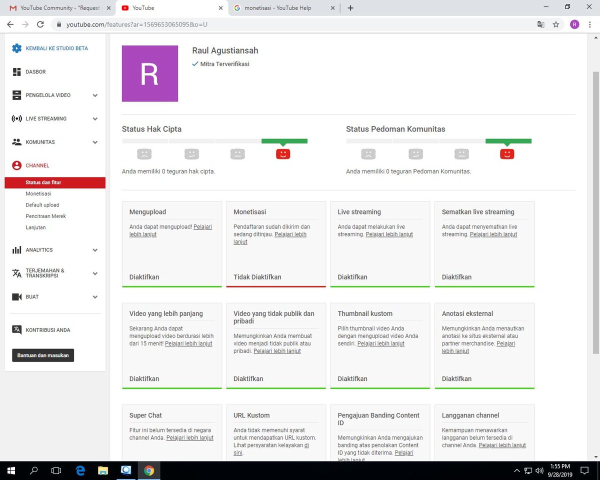
Task: Click Pelajari lebih lanjut in Monetisasi card
Action: [270, 238]
